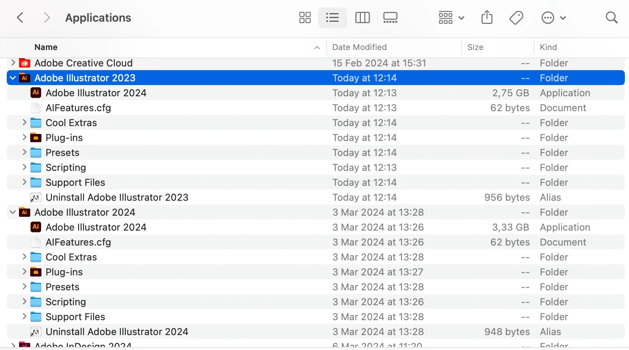The width and height of the screenshot is (629, 350).
Task: Open the More actions ellipsis menu
Action: 554,18
